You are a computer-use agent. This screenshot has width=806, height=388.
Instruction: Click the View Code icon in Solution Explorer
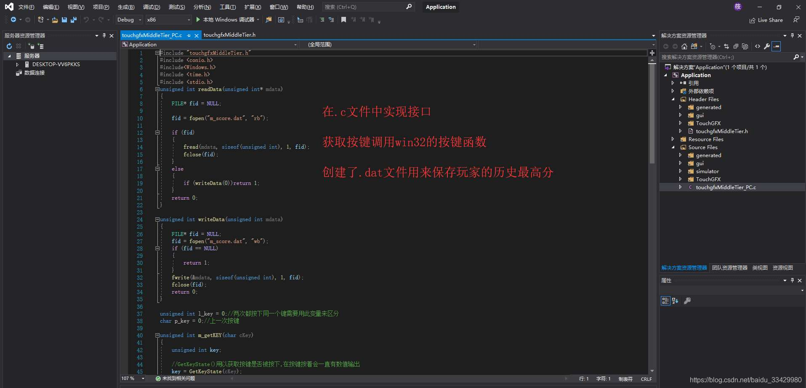758,46
